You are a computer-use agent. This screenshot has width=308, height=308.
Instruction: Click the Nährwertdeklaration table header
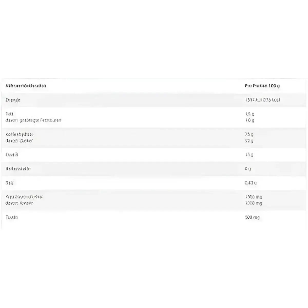point(26,86)
